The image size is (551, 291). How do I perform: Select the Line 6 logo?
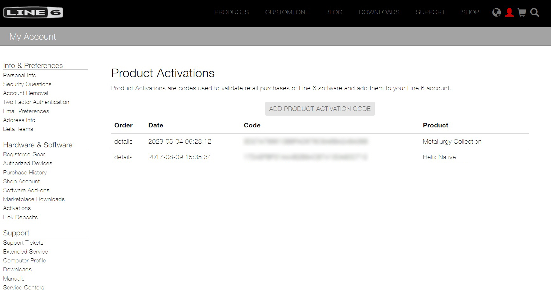pyautogui.click(x=33, y=12)
